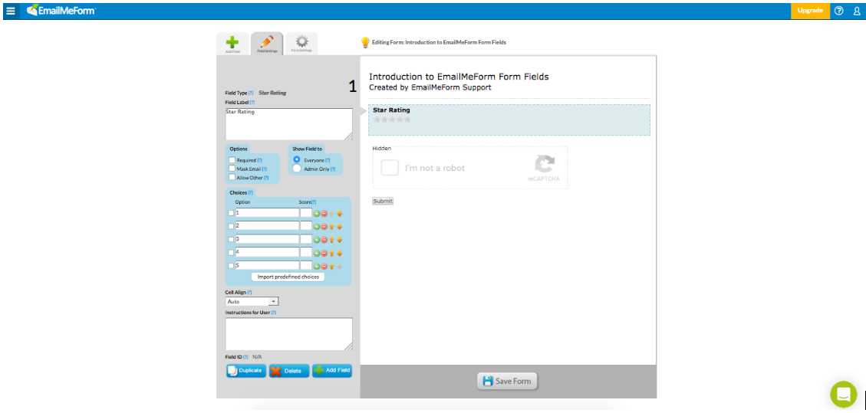The image size is (866, 413).
Task: Click the blue Add Field button
Action: (332, 371)
